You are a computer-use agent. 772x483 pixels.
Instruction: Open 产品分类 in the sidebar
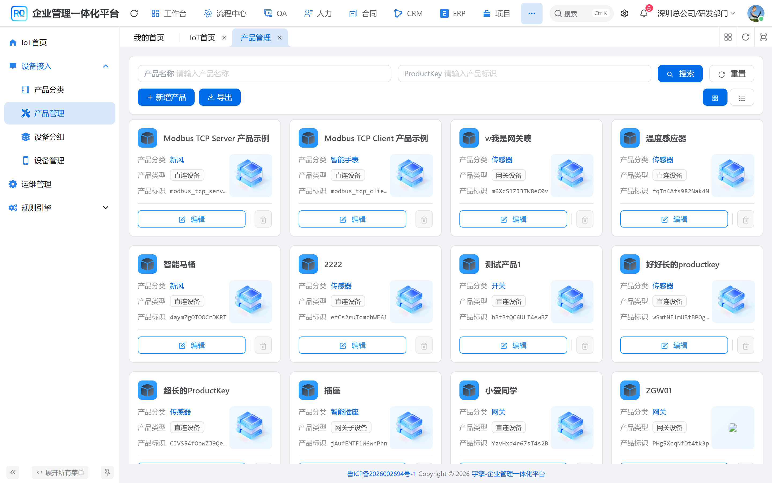tap(60, 90)
